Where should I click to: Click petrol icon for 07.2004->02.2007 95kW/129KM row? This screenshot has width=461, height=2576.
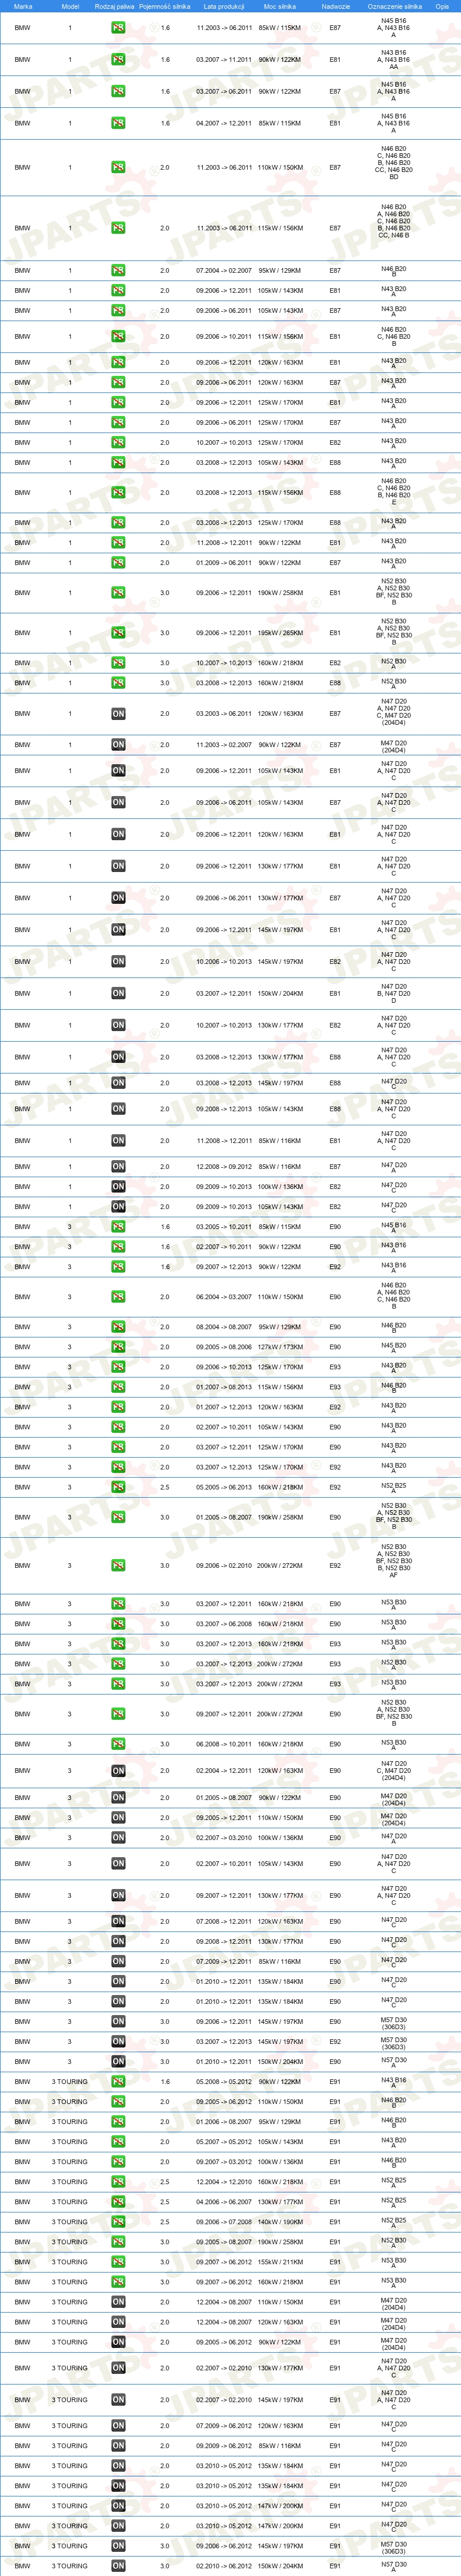click(118, 270)
